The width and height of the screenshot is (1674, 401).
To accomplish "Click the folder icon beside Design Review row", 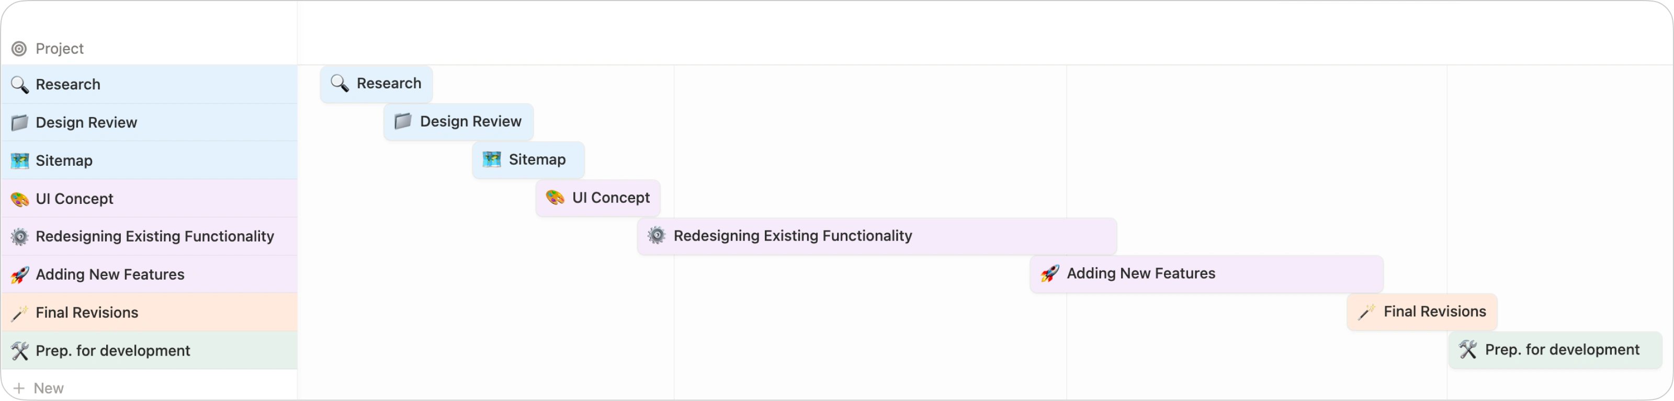I will pyautogui.click(x=19, y=123).
